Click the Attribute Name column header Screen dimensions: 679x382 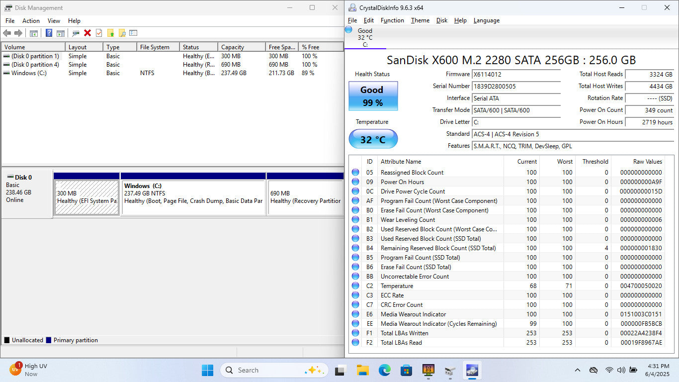pyautogui.click(x=441, y=162)
